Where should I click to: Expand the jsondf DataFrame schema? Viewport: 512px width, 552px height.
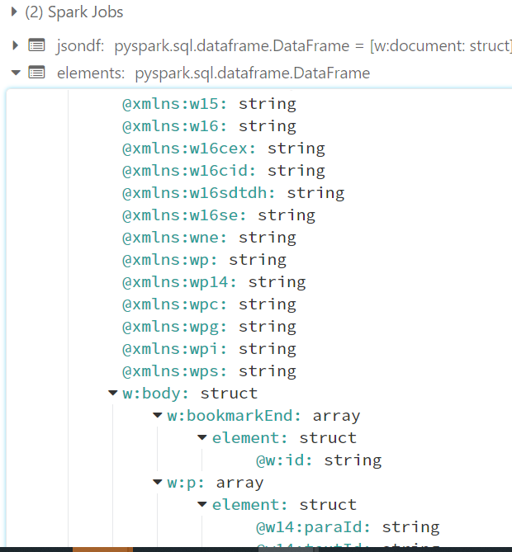16,45
